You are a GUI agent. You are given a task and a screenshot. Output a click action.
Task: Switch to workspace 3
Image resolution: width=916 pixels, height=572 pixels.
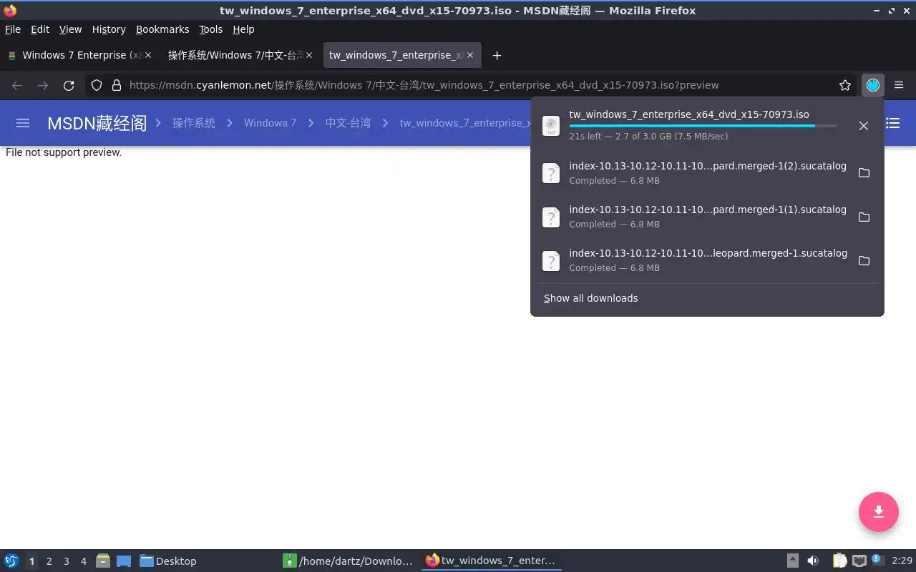click(x=66, y=561)
